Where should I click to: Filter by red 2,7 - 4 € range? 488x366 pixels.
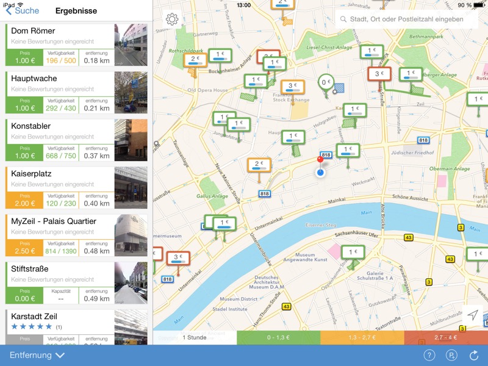pyautogui.click(x=446, y=337)
